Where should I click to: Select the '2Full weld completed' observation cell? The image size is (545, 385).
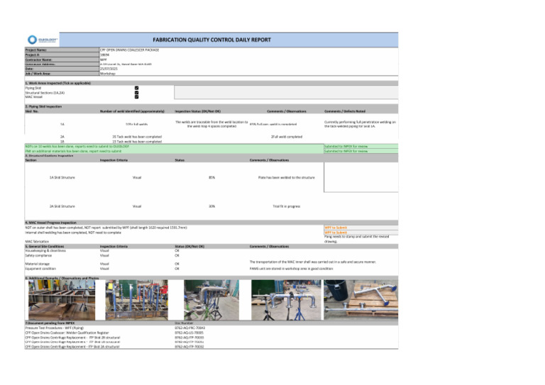click(x=287, y=137)
